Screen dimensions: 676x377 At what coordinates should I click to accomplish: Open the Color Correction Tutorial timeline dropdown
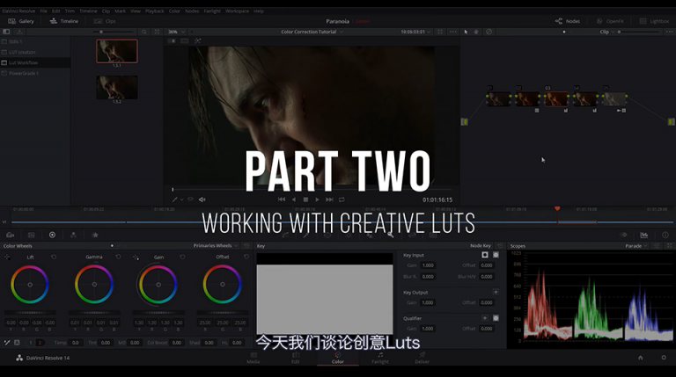pyautogui.click(x=312, y=32)
